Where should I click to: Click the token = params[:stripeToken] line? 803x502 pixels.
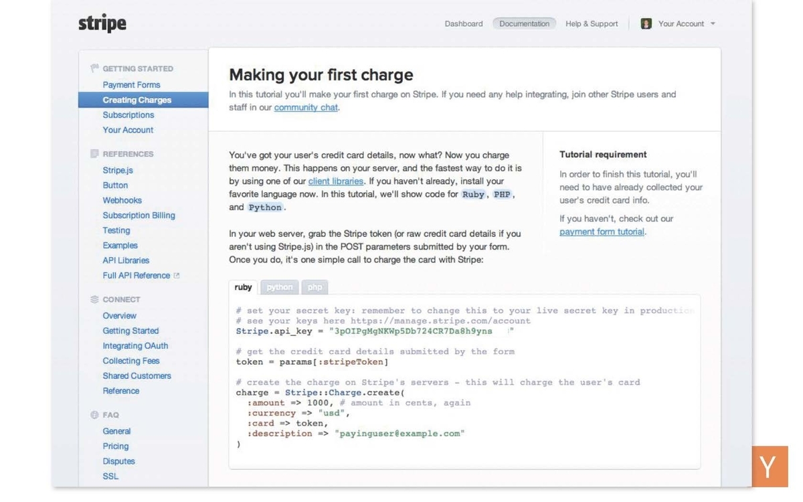312,362
